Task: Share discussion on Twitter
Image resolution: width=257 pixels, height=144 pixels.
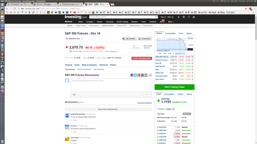Action: pyautogui.click(x=135, y=75)
